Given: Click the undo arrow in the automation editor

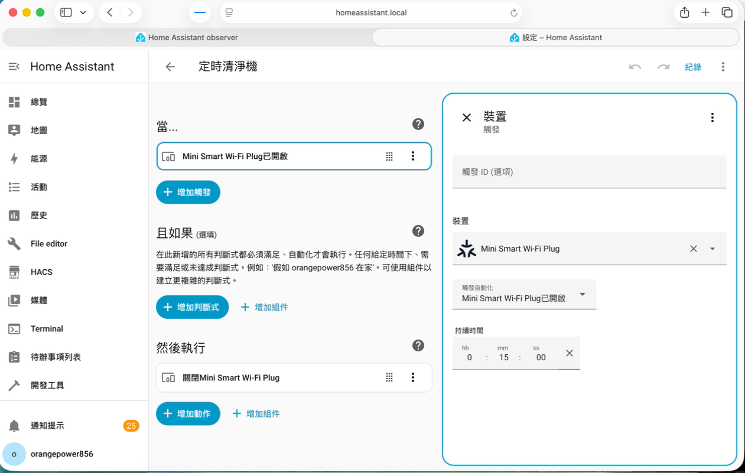Looking at the screenshot, I should point(635,67).
